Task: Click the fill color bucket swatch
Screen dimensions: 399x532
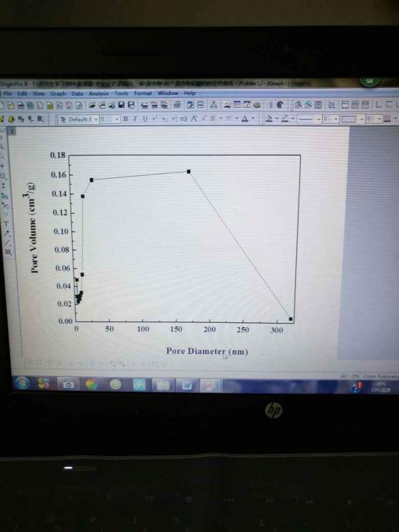Action: (x=269, y=119)
